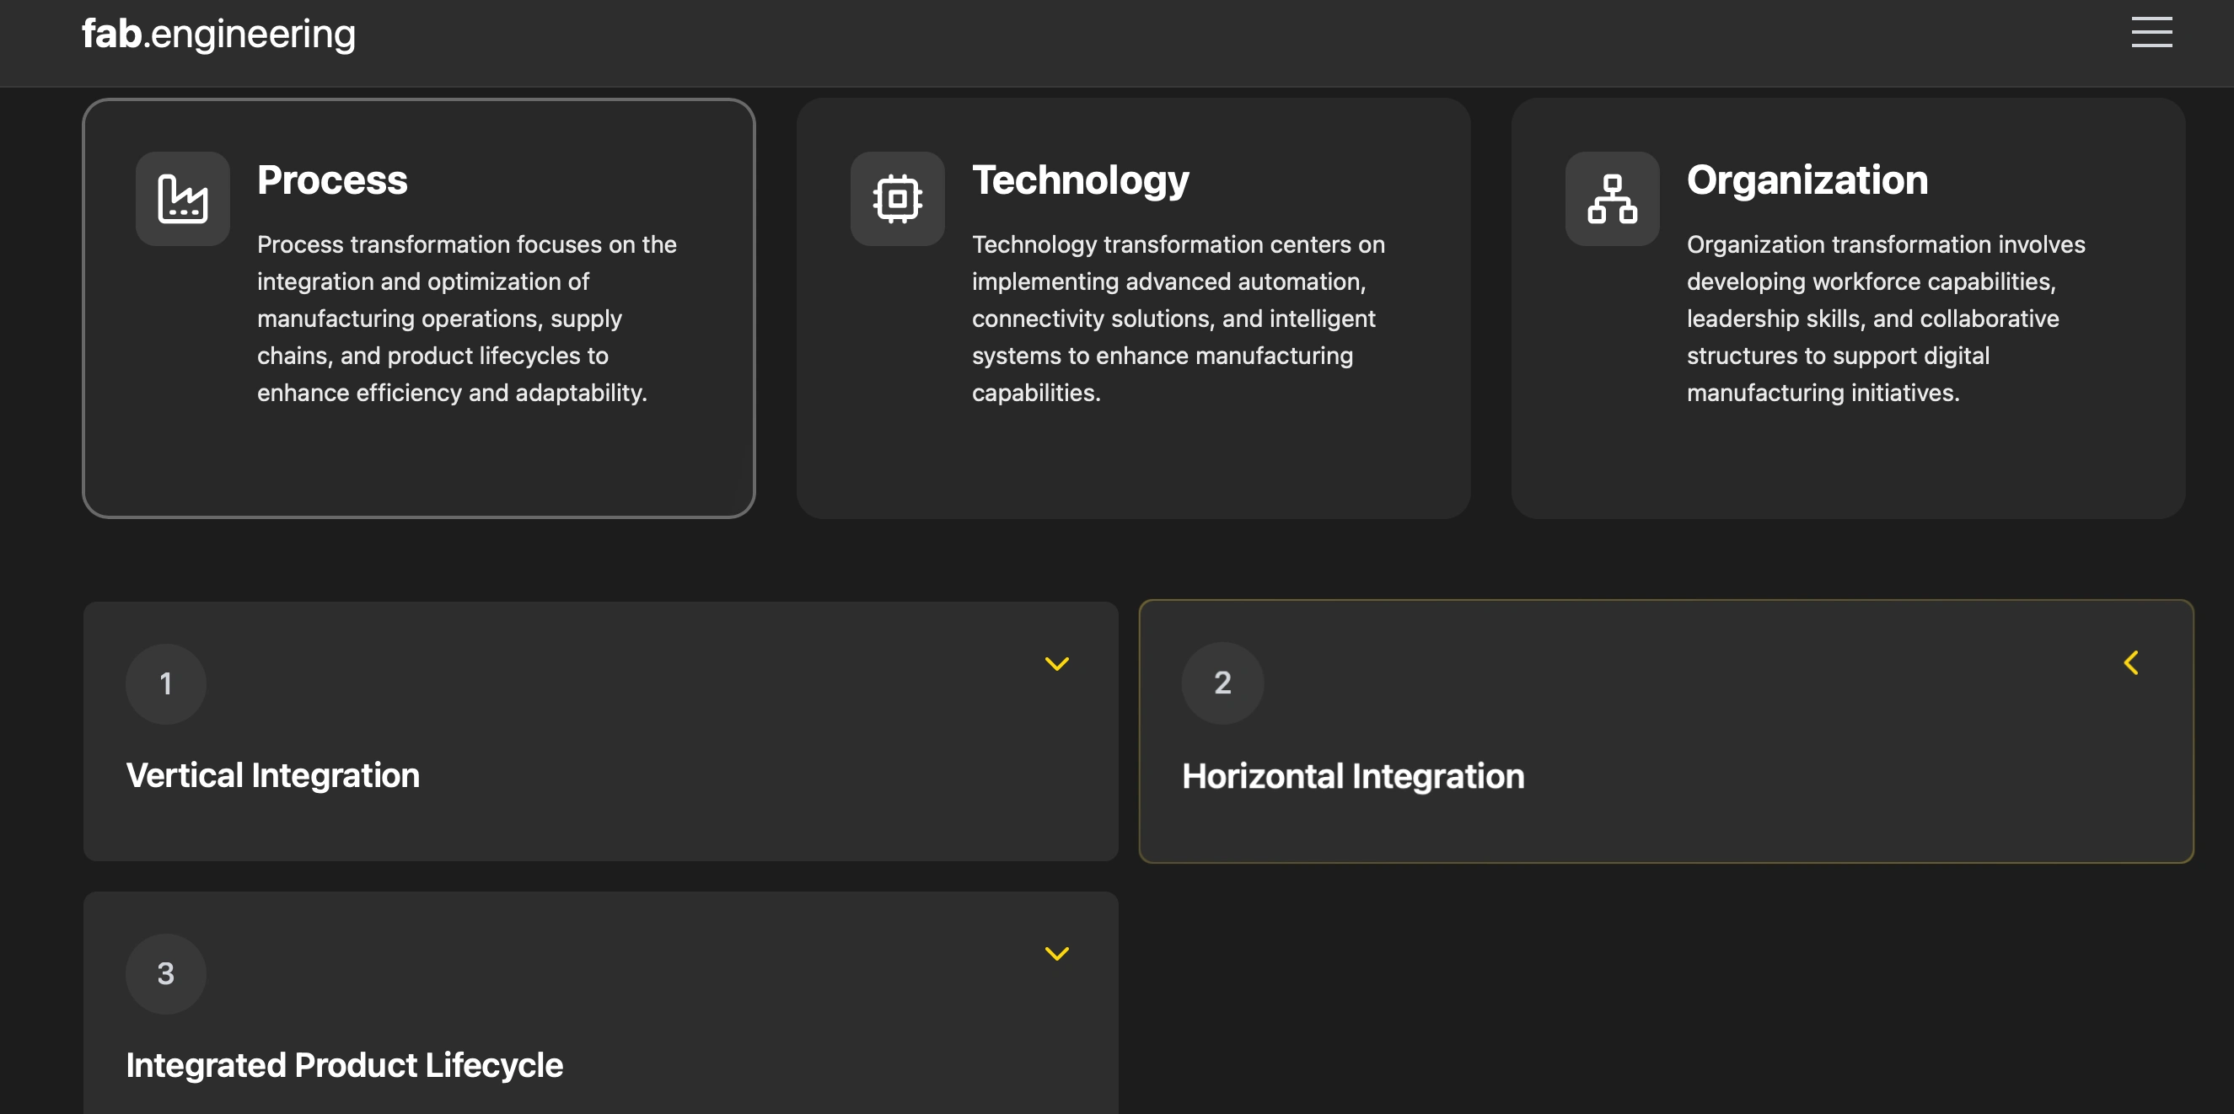Click the Vertical Integration title
2234x1114 pixels.
point(272,775)
